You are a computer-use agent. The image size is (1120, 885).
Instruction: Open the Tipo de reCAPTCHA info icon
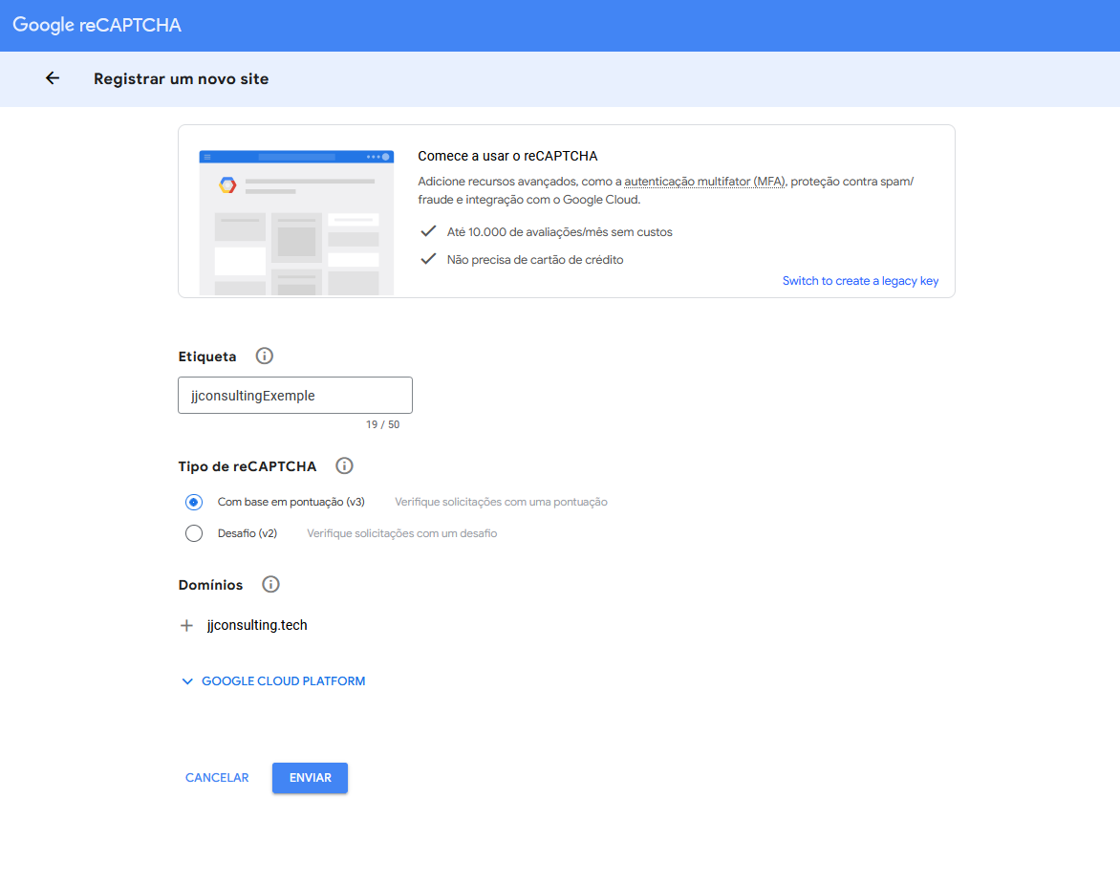coord(344,465)
